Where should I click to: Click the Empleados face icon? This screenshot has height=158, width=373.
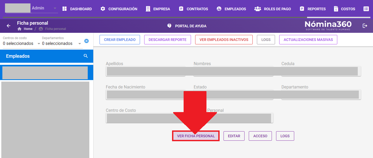[219, 9]
